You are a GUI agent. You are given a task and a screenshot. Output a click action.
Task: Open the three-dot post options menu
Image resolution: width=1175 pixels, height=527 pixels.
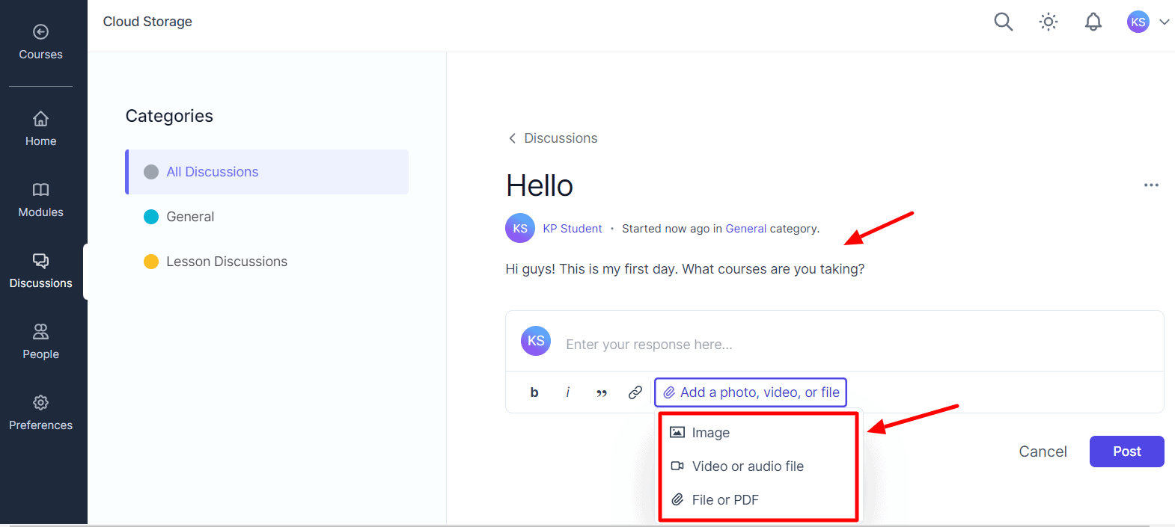[1151, 185]
